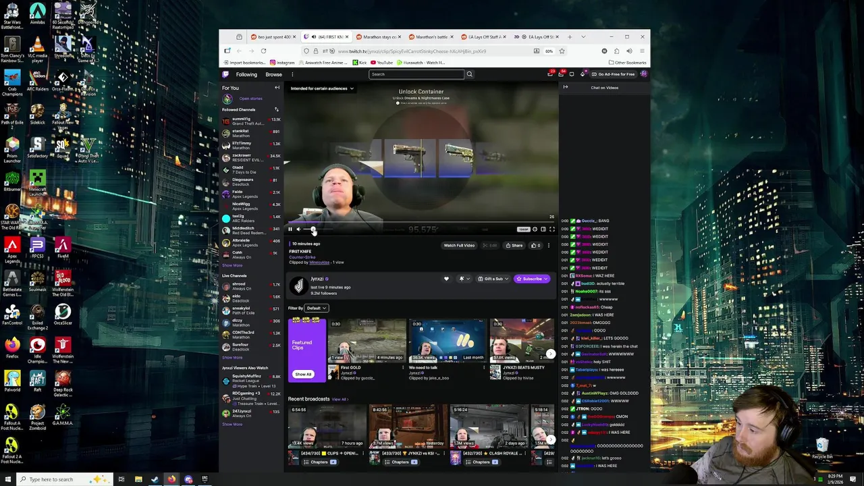Collapse the For You sidebar
This screenshot has width=864, height=486.
click(277, 88)
